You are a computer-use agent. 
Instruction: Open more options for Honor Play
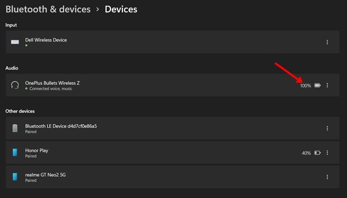click(327, 153)
